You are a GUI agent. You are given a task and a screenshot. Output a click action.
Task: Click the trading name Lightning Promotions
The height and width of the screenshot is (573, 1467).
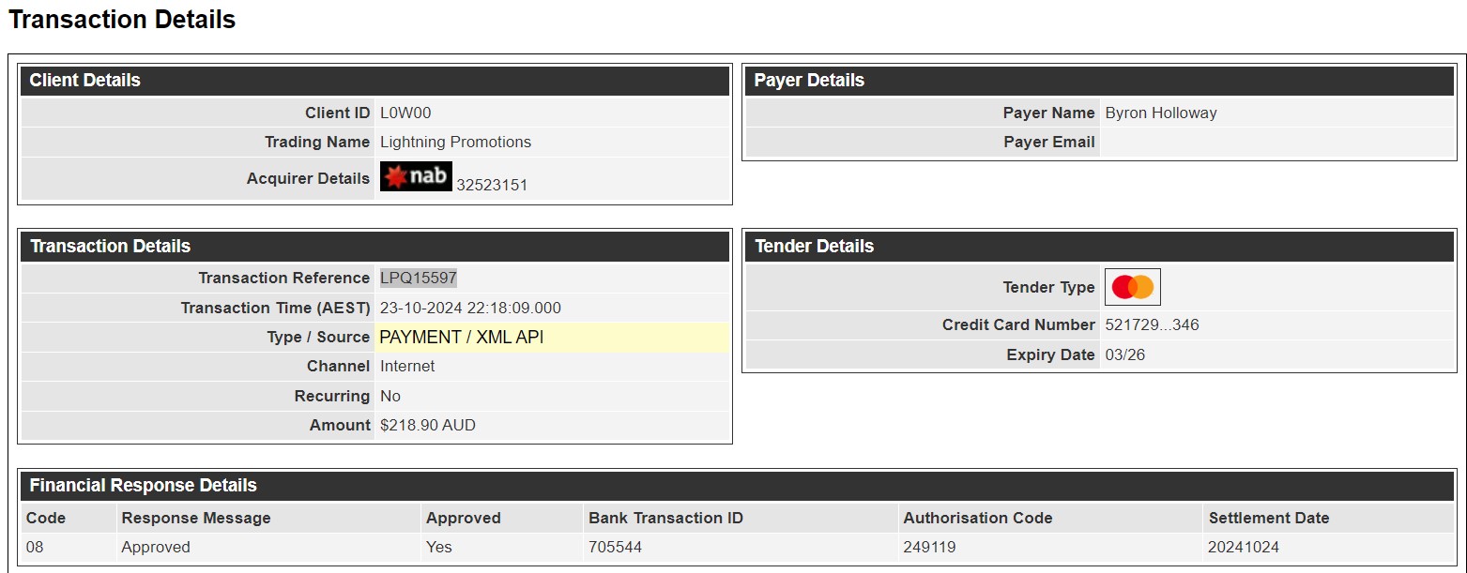(x=455, y=143)
